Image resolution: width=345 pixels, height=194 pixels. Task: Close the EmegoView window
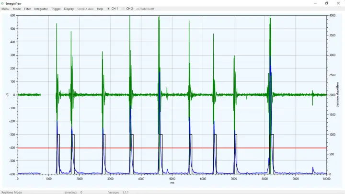(338, 3)
